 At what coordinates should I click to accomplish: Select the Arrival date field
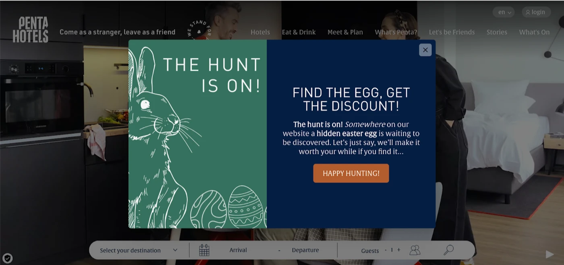(238, 250)
